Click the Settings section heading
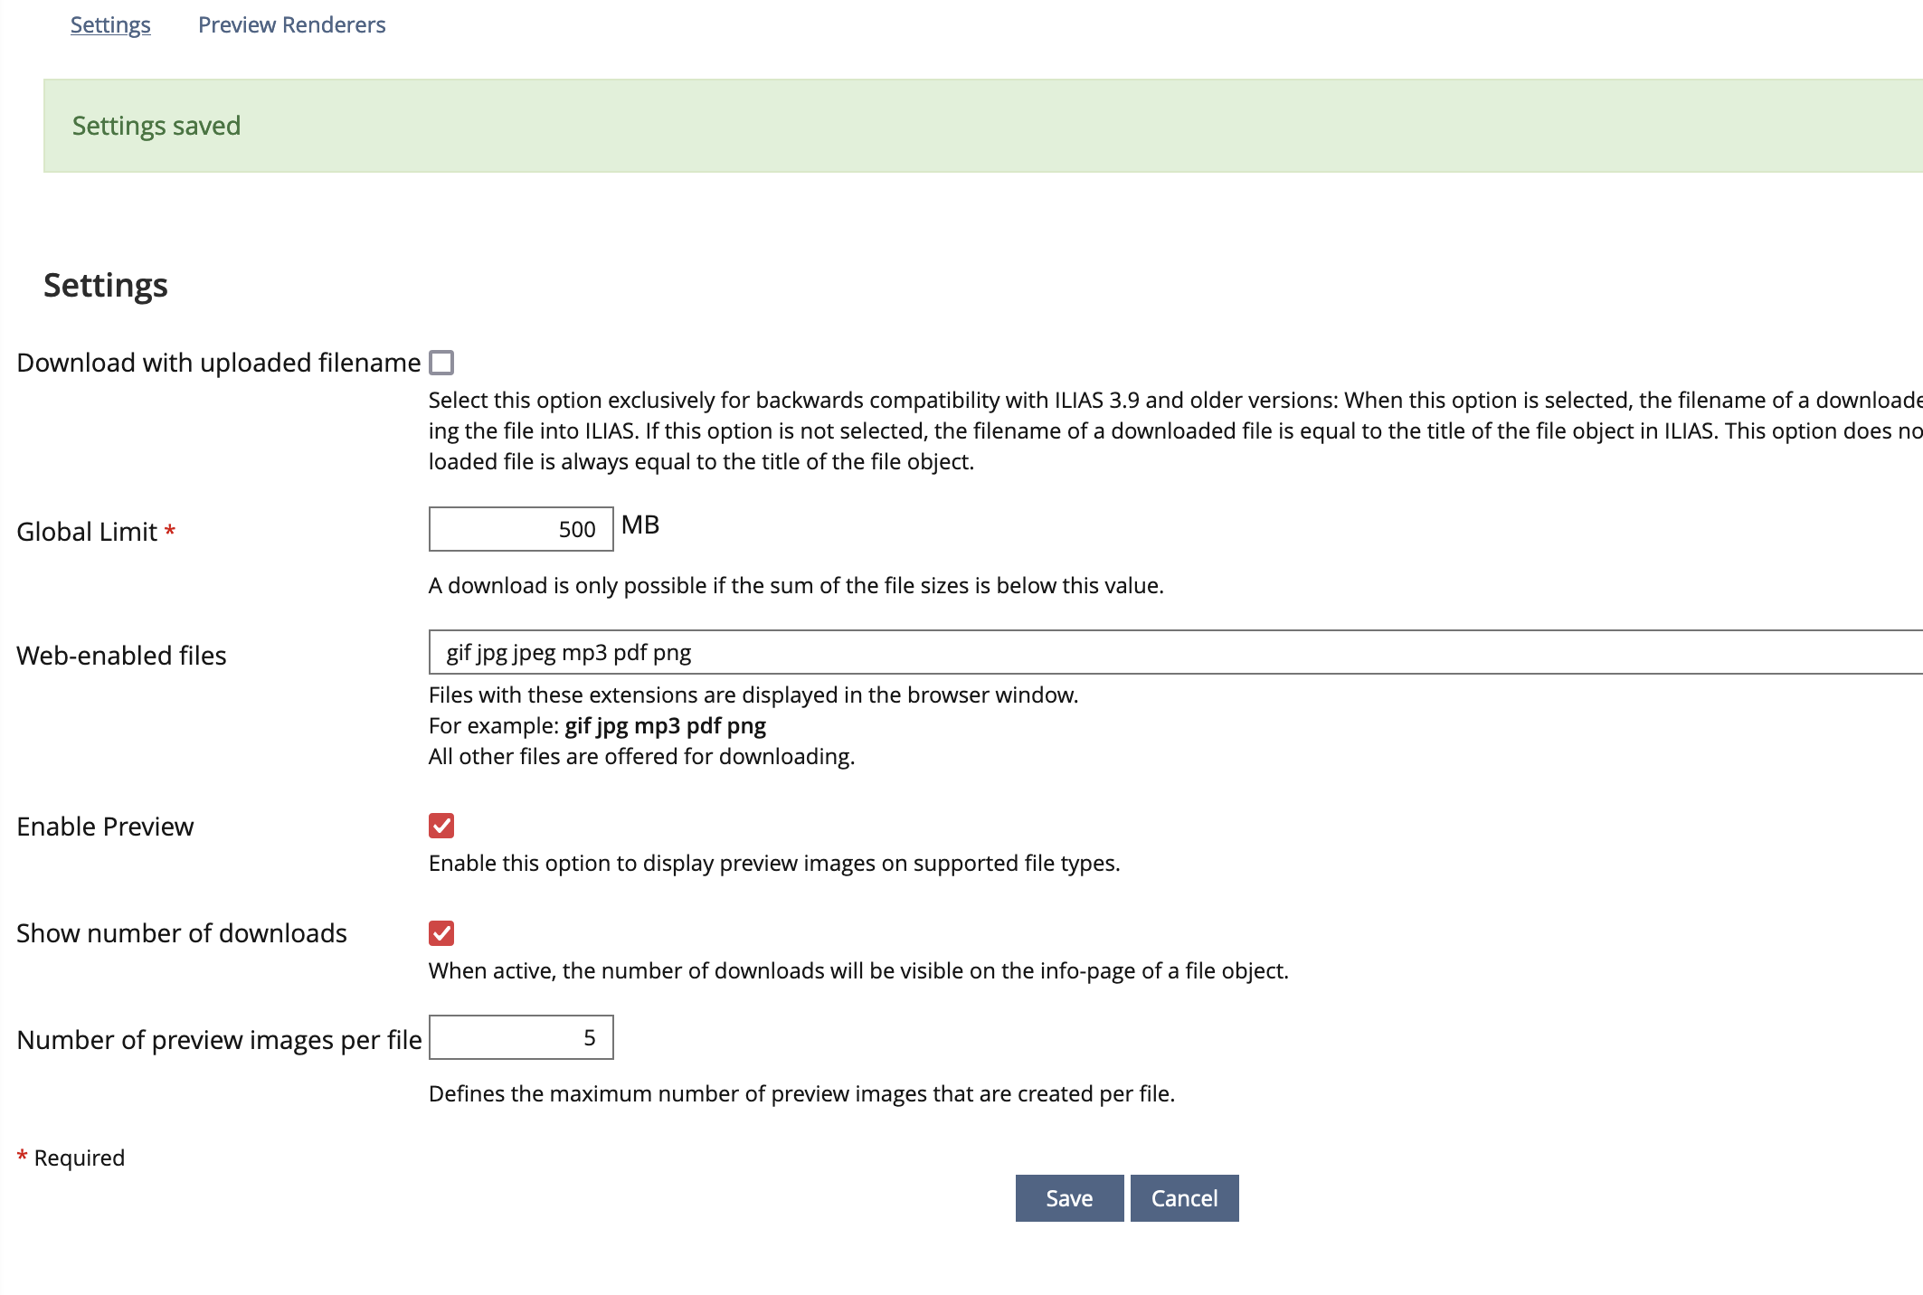Viewport: 1923px width, 1295px height. pos(106,285)
